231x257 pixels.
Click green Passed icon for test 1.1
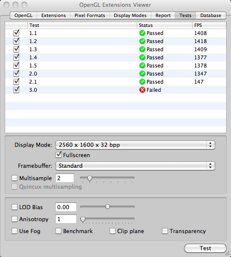pyautogui.click(x=142, y=33)
